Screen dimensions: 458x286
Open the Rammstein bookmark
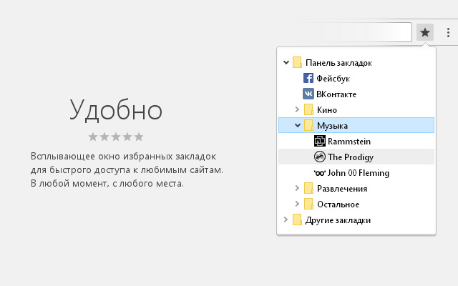tap(349, 142)
